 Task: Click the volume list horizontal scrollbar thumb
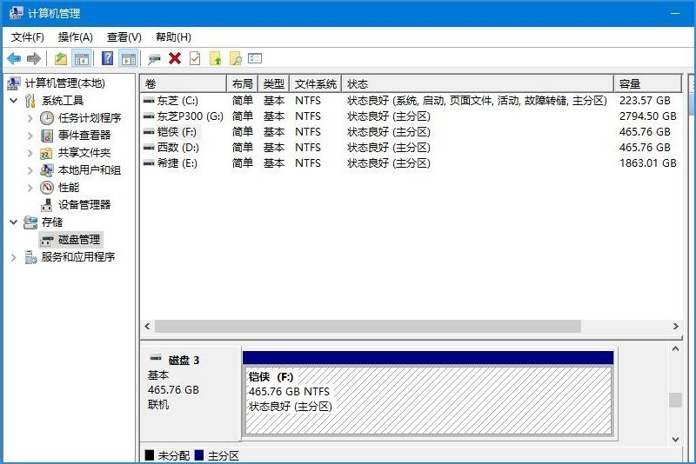pyautogui.click(x=367, y=326)
